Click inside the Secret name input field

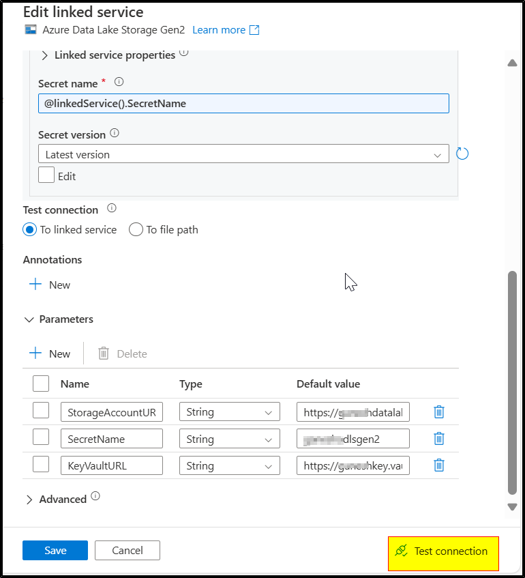(x=243, y=103)
